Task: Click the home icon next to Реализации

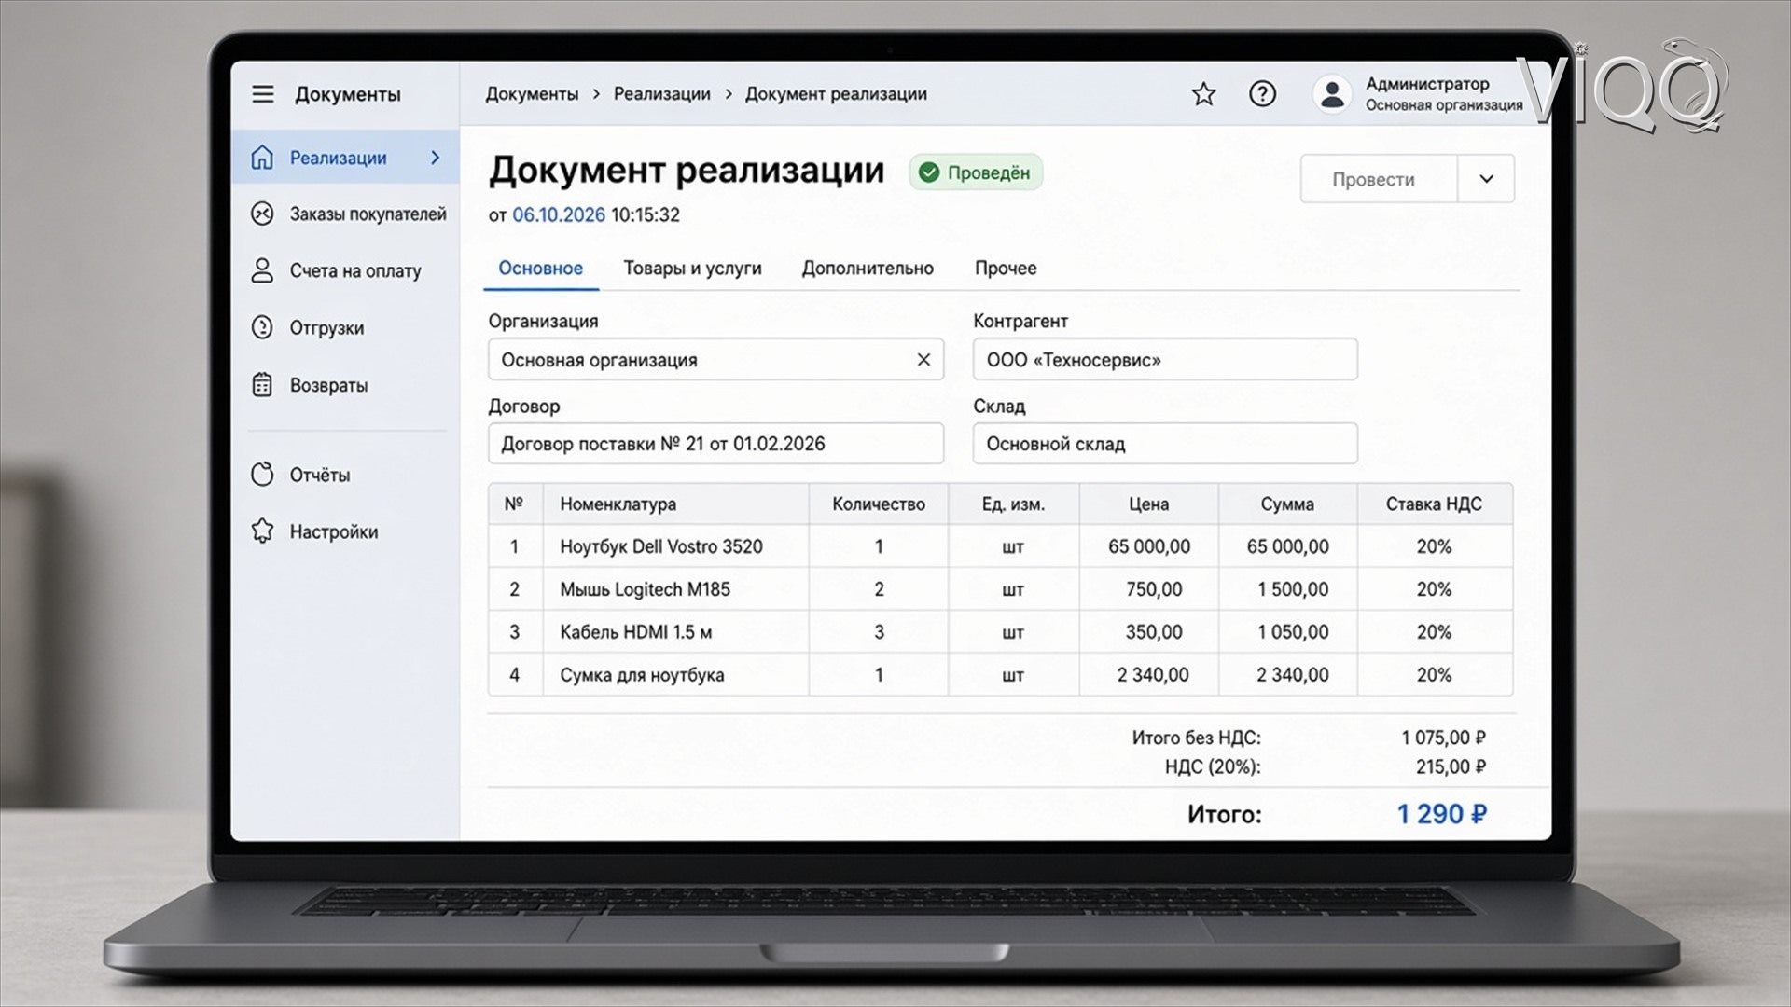Action: click(x=262, y=158)
